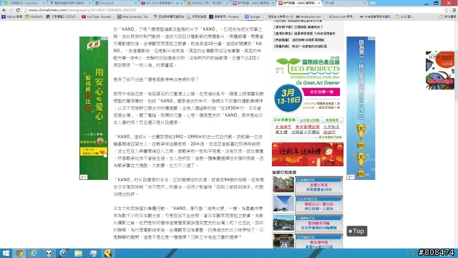
Task: Click the snow-wall tour thumbnail
Action: pyautogui.click(x=283, y=204)
